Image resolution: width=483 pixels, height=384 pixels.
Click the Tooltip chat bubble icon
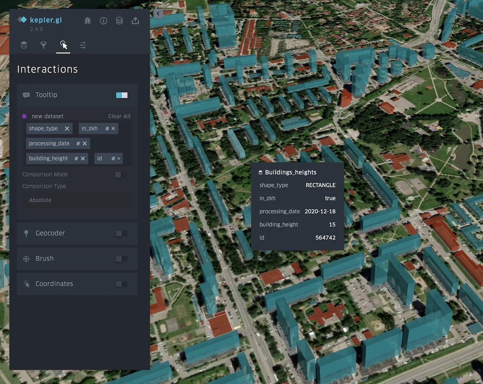pos(26,95)
